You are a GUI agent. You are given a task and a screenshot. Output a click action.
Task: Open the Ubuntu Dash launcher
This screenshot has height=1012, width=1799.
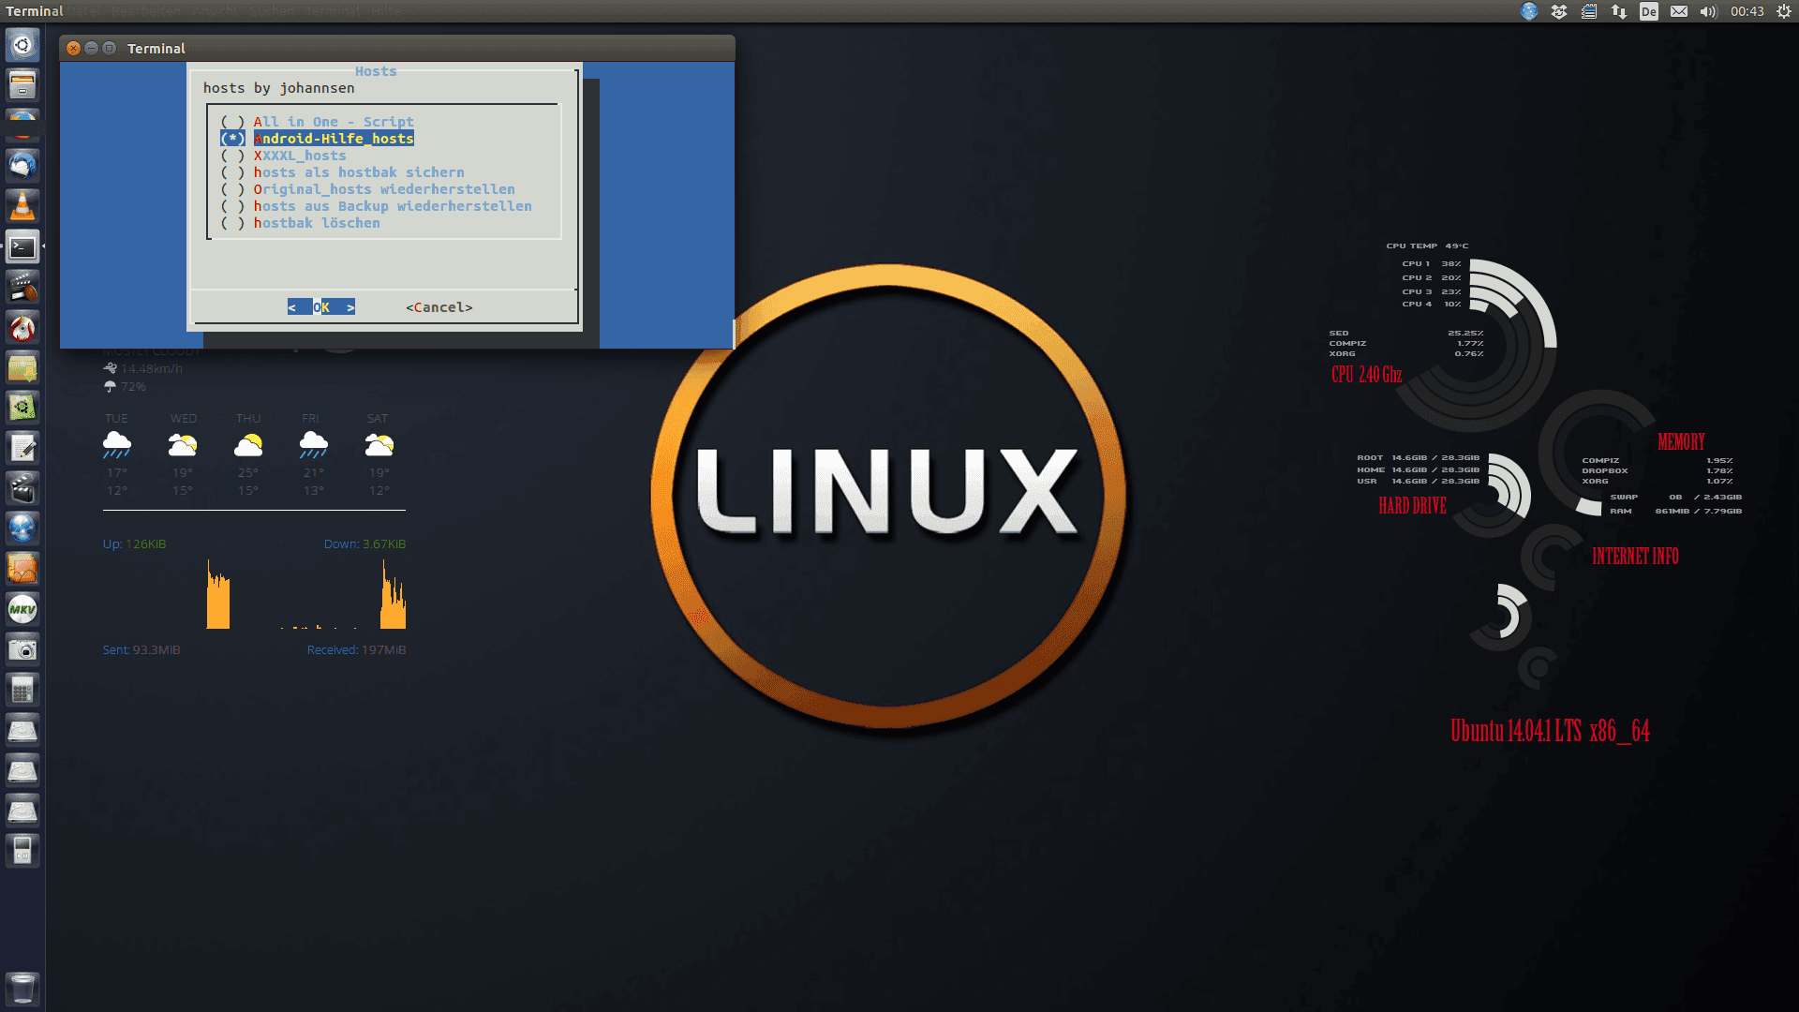22,45
